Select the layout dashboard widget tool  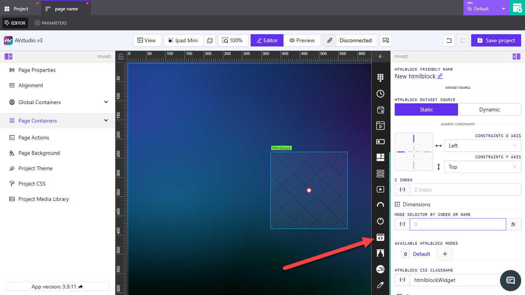[380, 157]
